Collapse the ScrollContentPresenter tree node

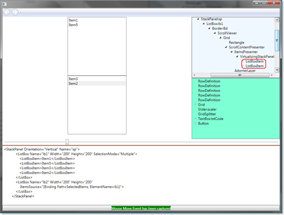226,47
